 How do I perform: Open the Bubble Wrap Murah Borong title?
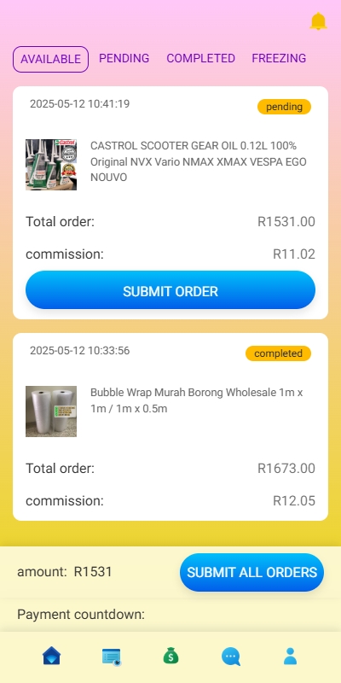pos(197,400)
